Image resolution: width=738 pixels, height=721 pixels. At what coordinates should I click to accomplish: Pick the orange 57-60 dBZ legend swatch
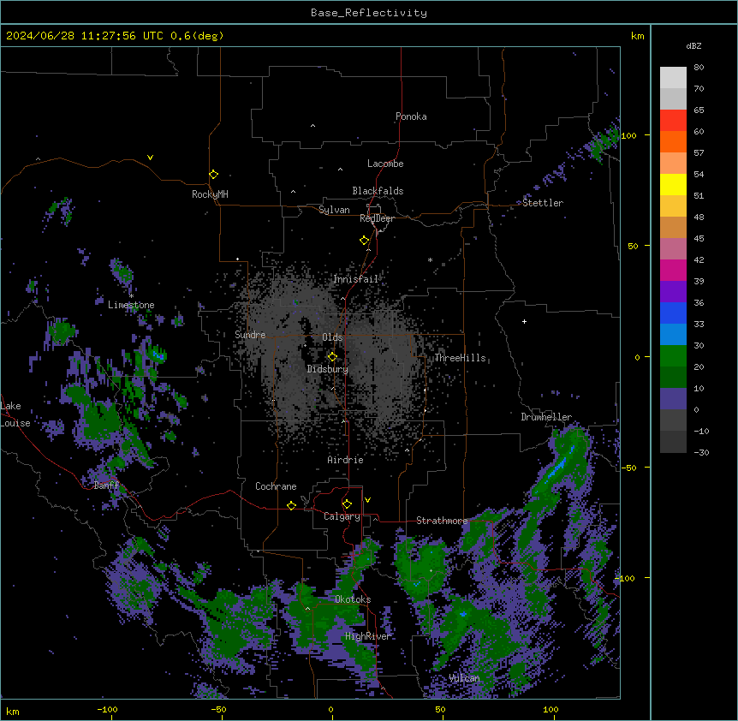(673, 141)
